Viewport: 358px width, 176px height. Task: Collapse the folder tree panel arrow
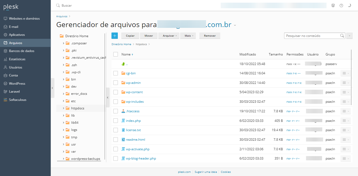coord(108,97)
